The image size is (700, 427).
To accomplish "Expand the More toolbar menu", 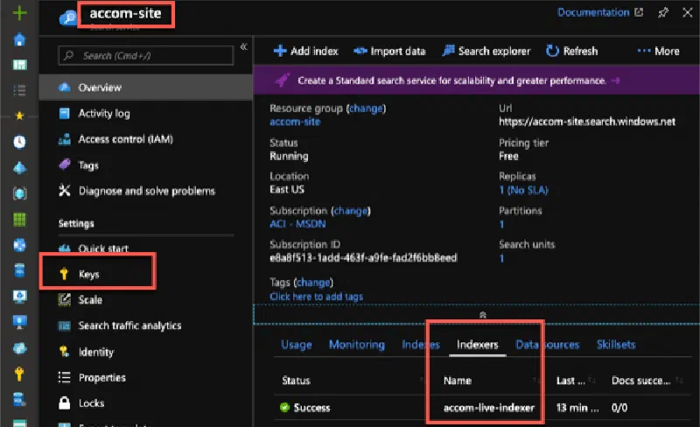I will 658,51.
